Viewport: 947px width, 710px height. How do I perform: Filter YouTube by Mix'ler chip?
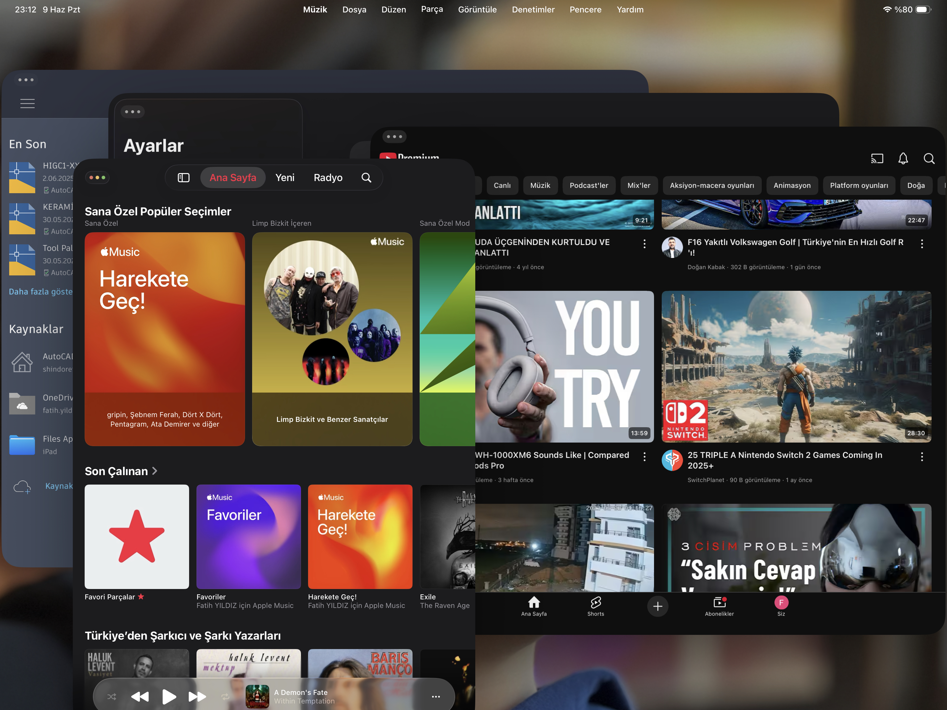tap(639, 185)
